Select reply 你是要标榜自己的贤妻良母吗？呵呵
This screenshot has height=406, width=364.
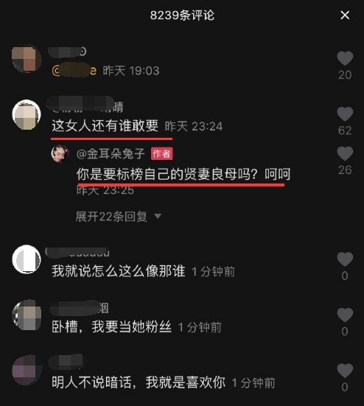[x=183, y=174]
